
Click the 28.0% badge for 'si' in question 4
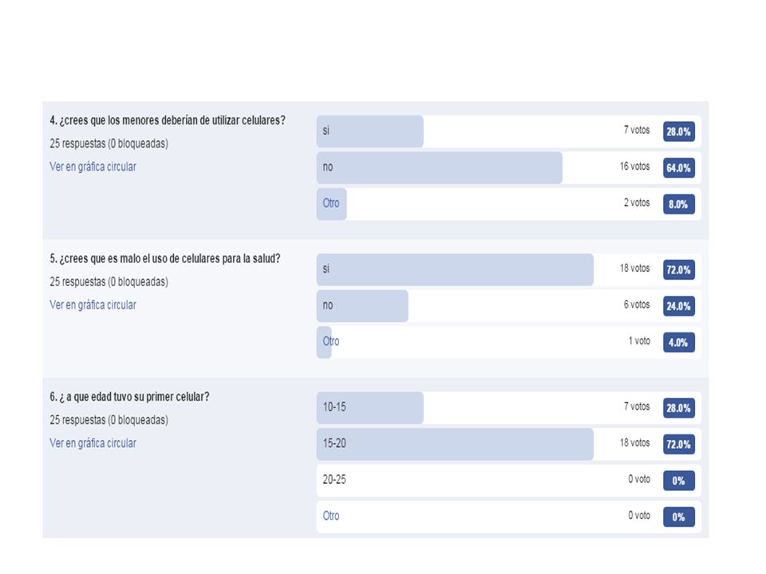(x=678, y=132)
